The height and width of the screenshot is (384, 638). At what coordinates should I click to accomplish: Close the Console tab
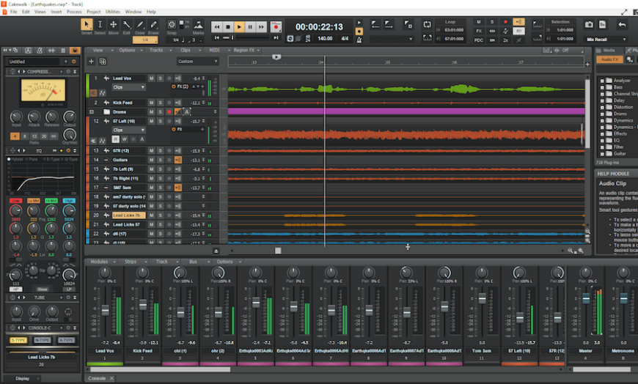[112, 378]
